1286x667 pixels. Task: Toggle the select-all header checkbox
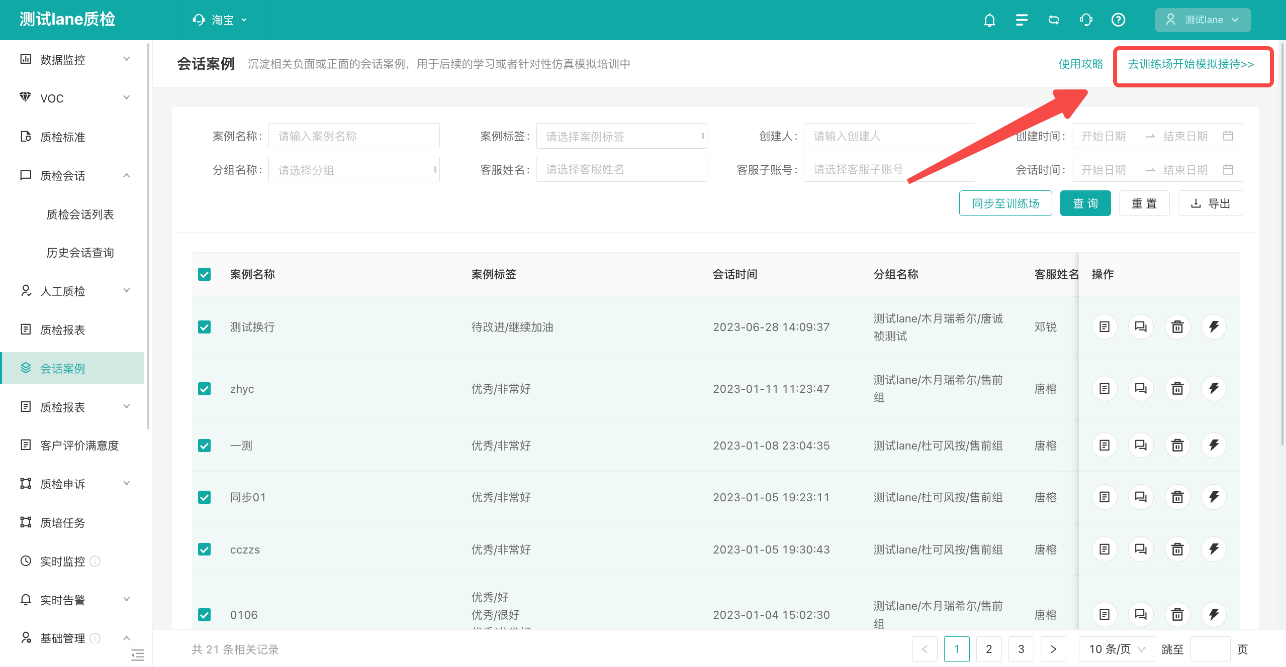pyautogui.click(x=204, y=274)
